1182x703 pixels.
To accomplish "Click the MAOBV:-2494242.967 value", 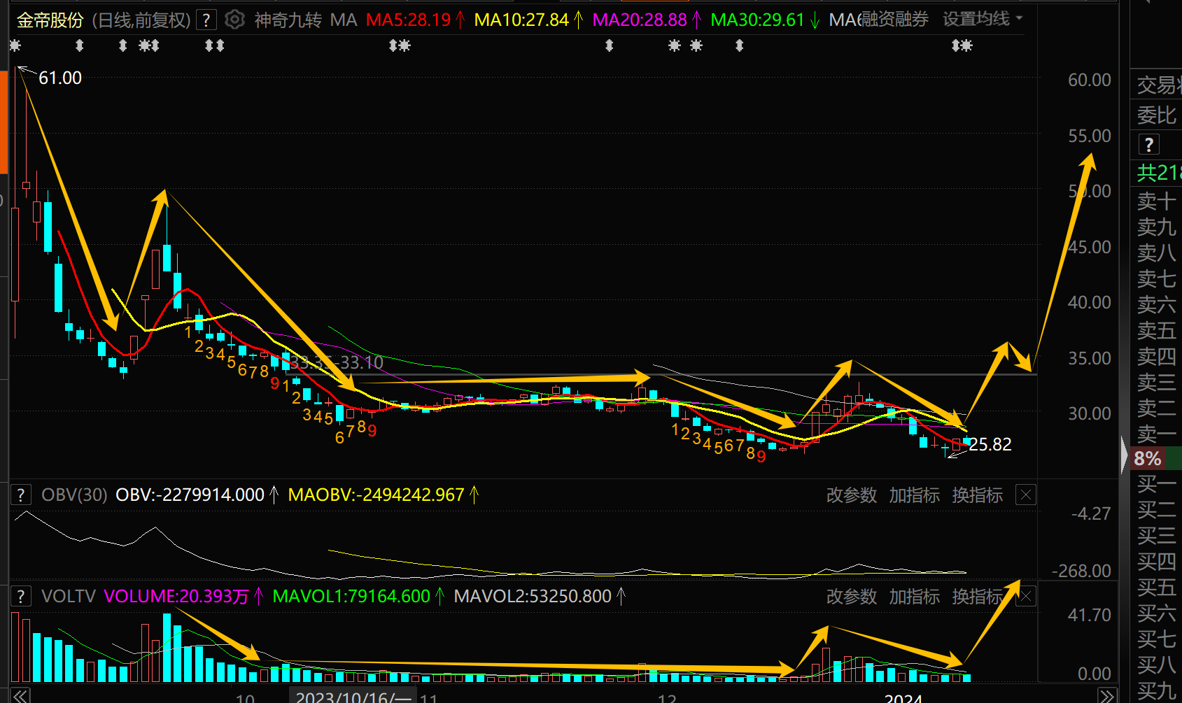I will tap(376, 495).
